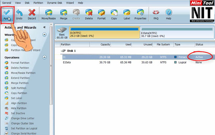This screenshot has height=135, width=215.
Task: Click the sidebar vertical scrollbar
Action: coord(51,66)
